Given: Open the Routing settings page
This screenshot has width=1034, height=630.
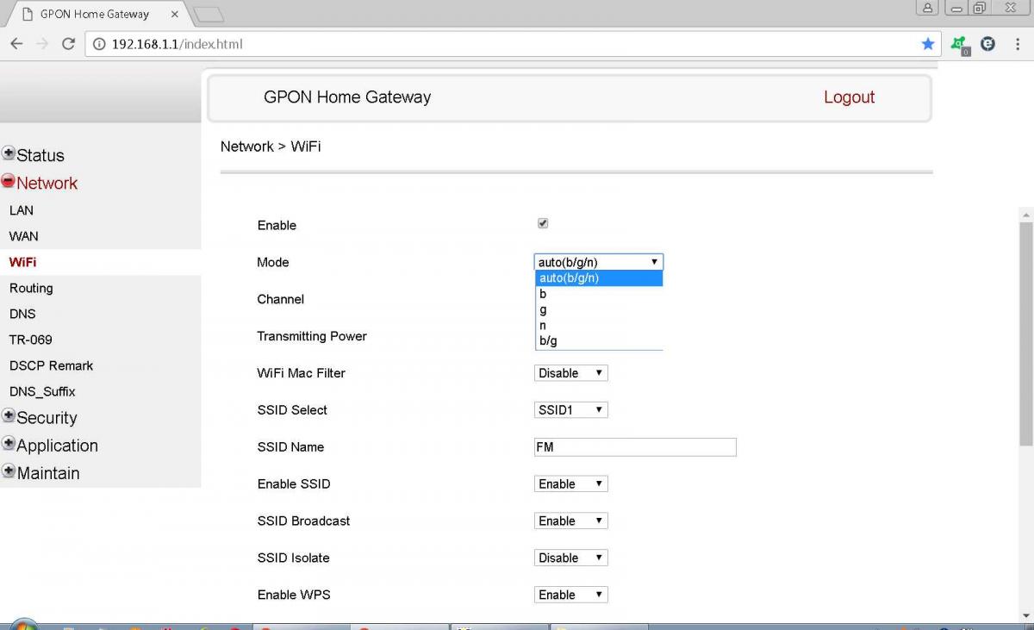Looking at the screenshot, I should coord(31,288).
